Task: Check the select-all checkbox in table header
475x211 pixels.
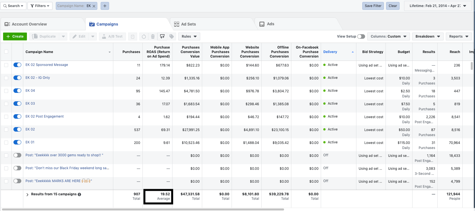Action: pos(6,52)
